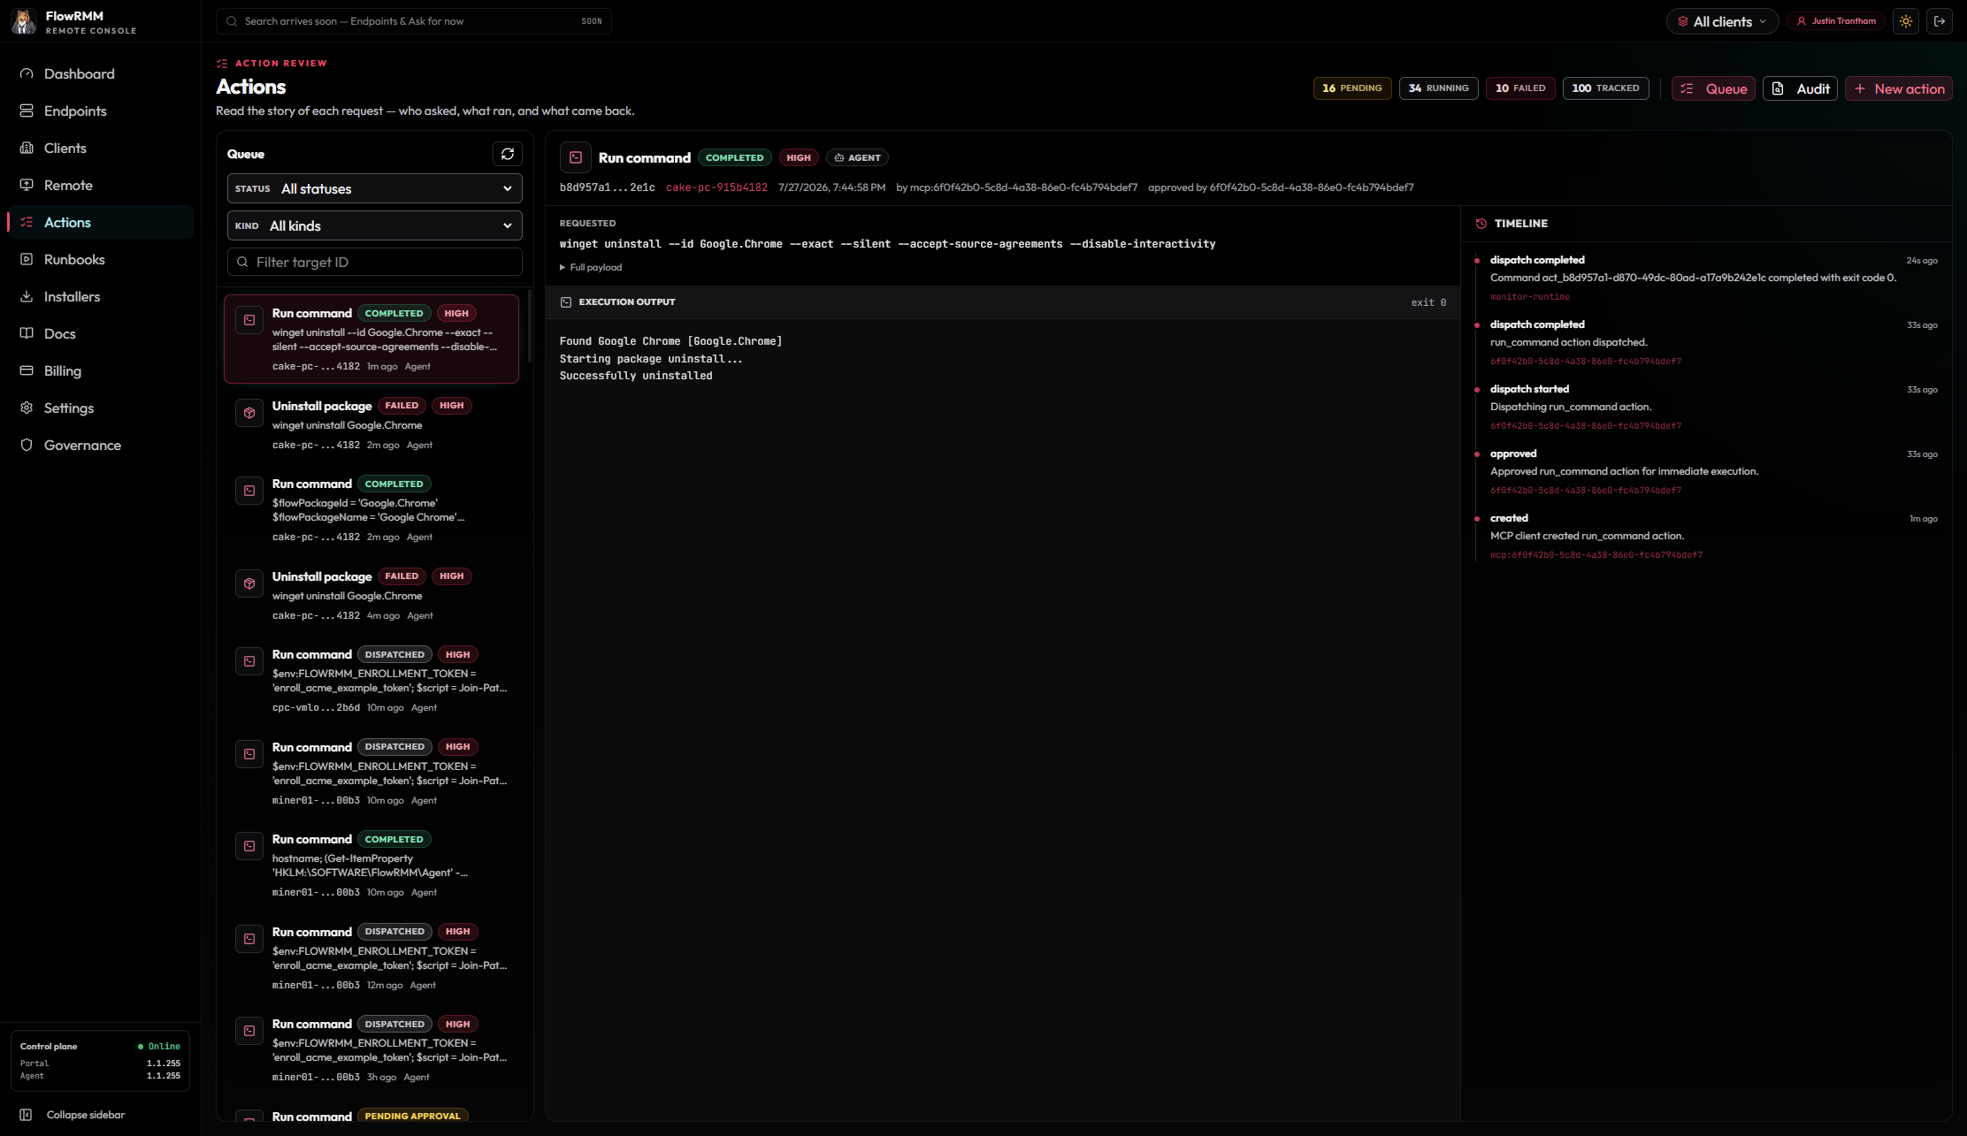Click the 100 Tracked counter
The width and height of the screenshot is (1967, 1136).
click(x=1605, y=88)
